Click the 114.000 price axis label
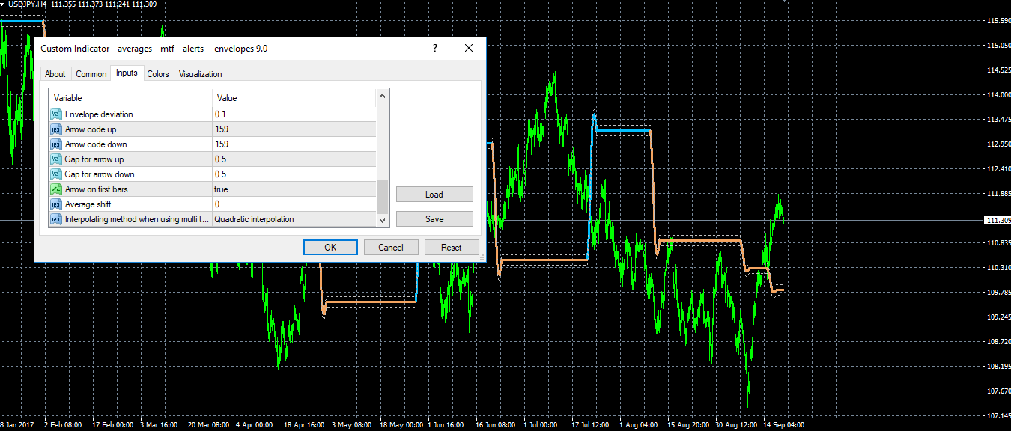 [999, 95]
